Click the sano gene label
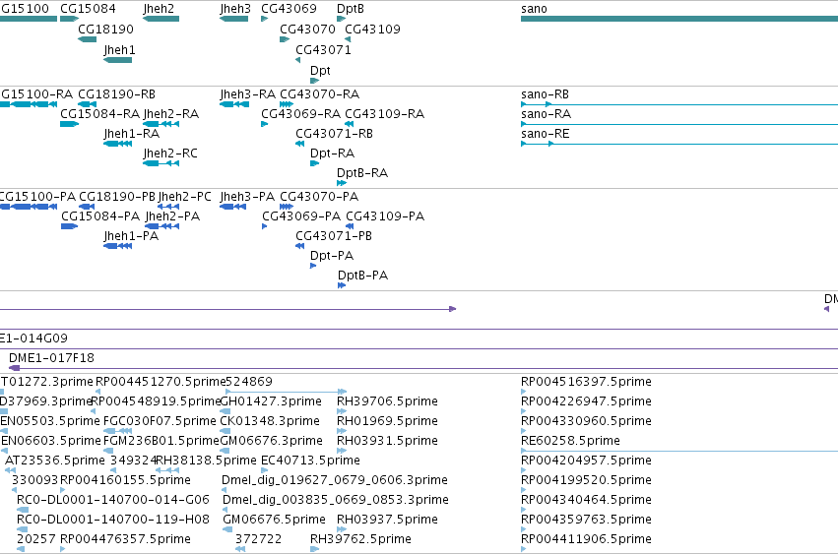Image resolution: width=838 pixels, height=554 pixels. pos(534,9)
